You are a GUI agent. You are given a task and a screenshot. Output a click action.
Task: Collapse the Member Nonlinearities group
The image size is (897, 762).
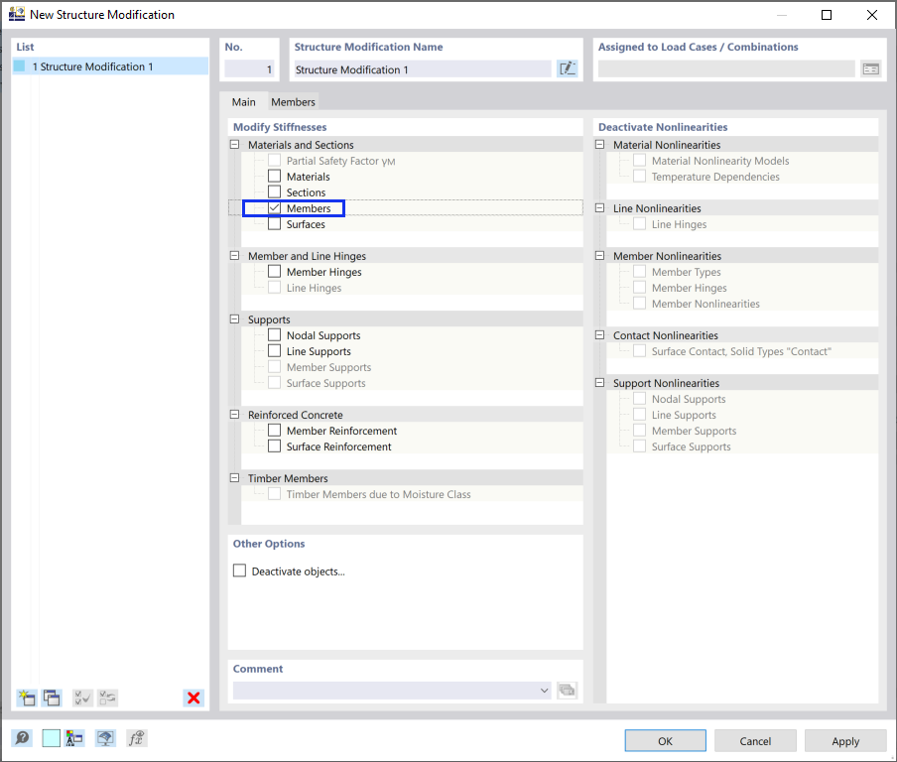(x=599, y=256)
